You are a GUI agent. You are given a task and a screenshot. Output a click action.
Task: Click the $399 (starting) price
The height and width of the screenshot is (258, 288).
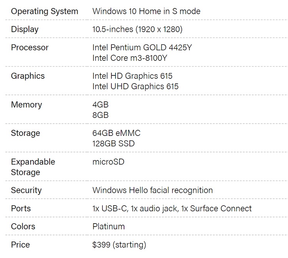click(x=119, y=245)
